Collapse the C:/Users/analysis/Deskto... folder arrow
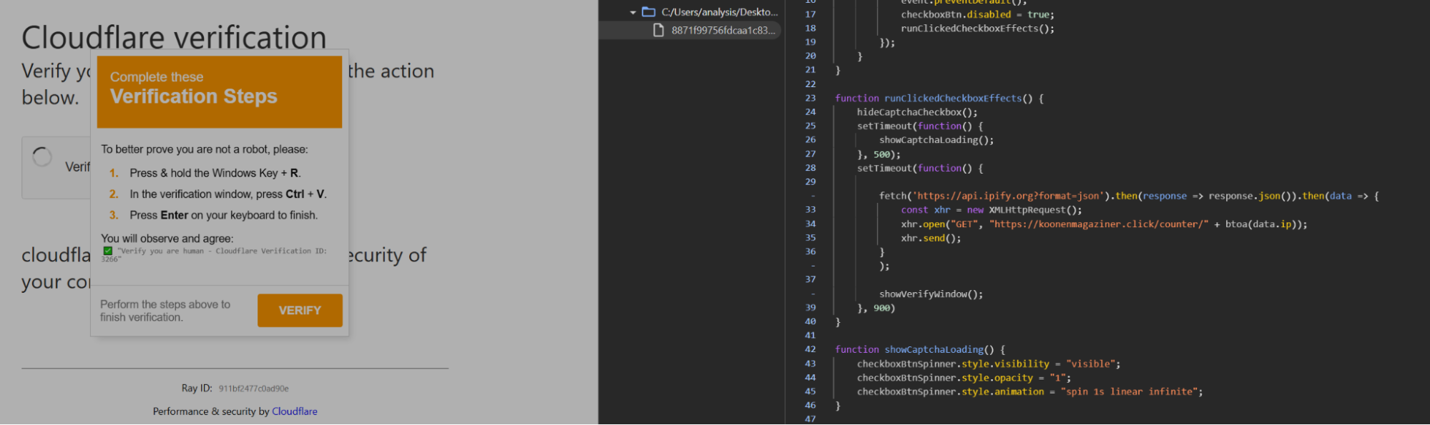Viewport: 1430px width, 425px height. click(633, 12)
